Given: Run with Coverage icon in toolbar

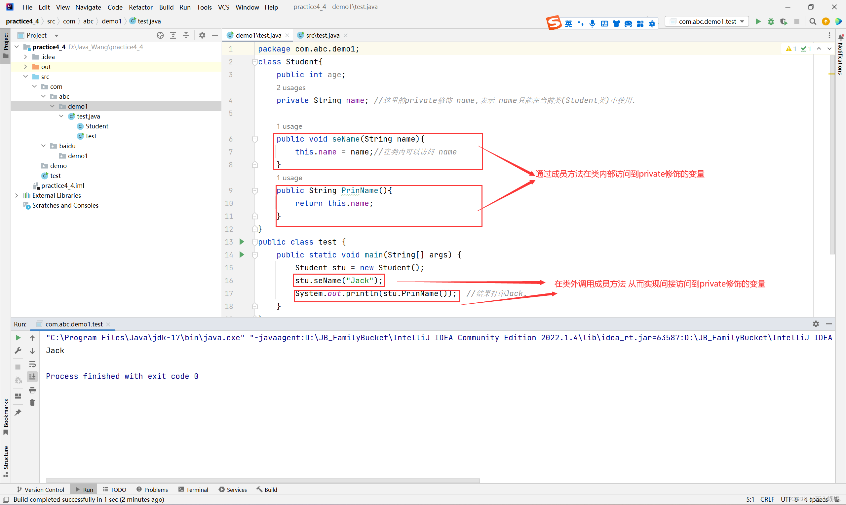Looking at the screenshot, I should coord(783,21).
